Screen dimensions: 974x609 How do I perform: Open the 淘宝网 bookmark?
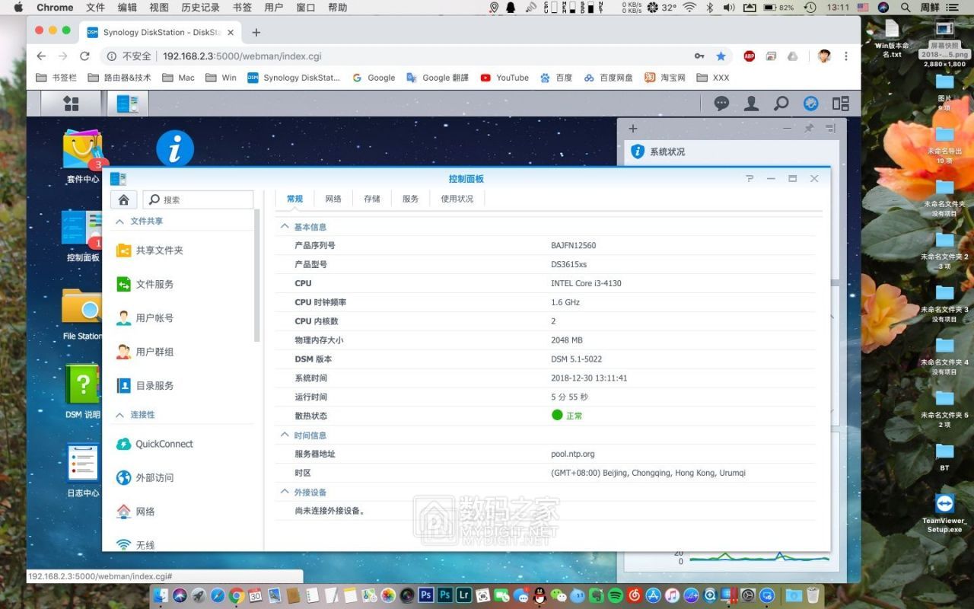coord(665,78)
